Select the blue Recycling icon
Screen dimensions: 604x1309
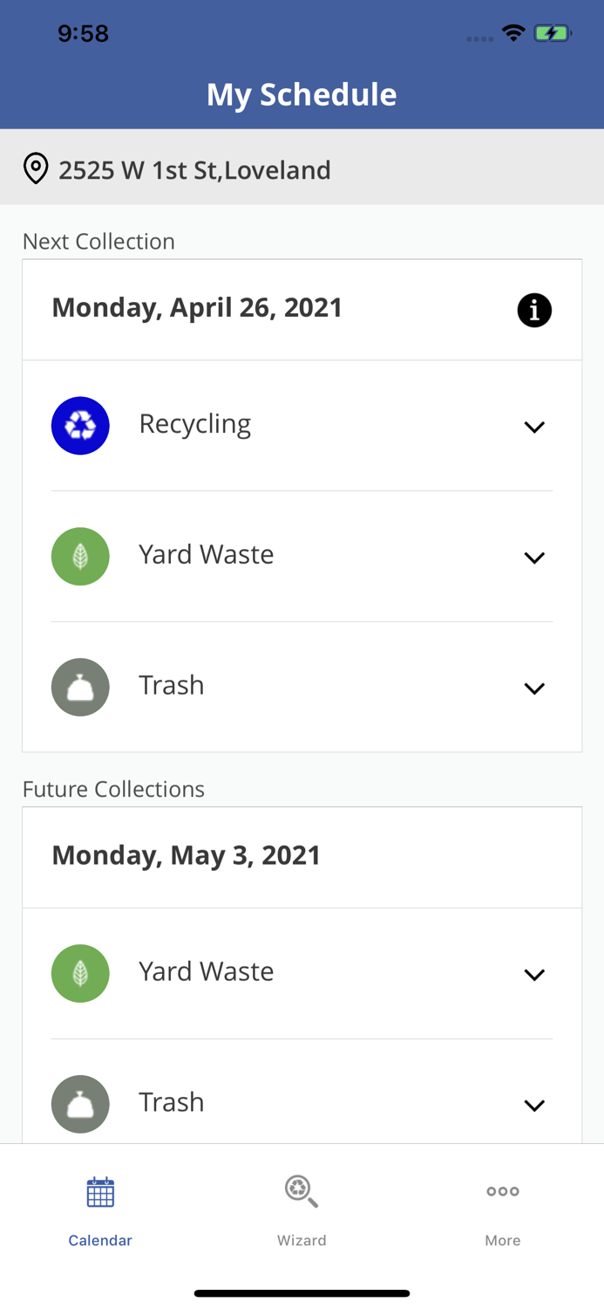coord(80,425)
